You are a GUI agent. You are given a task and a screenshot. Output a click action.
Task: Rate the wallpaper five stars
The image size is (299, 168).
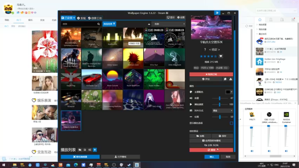(215, 56)
